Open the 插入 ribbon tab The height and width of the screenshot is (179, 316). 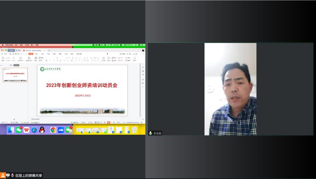(37, 54)
